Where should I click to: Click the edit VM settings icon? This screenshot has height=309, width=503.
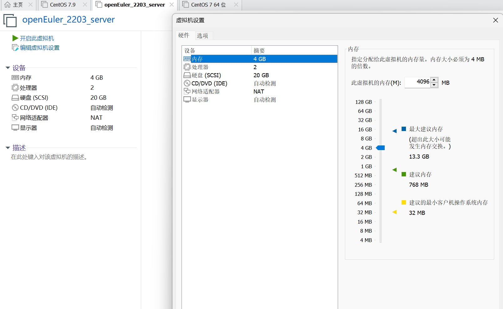tap(15, 48)
